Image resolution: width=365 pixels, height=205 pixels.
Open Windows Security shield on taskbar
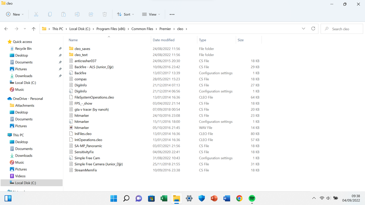tap(202, 198)
